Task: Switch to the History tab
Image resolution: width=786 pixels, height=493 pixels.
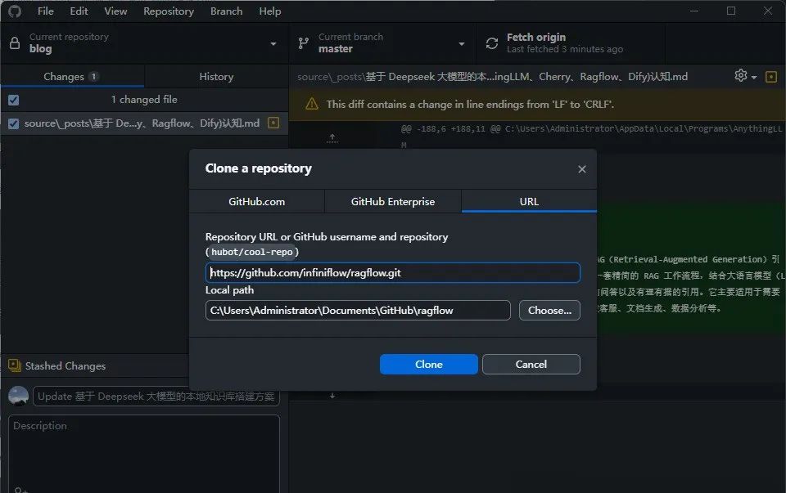Action: click(216, 77)
